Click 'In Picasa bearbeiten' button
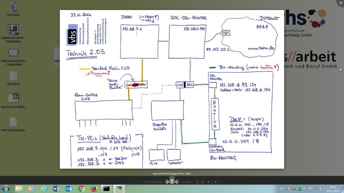344x193 pixels. coord(154,182)
